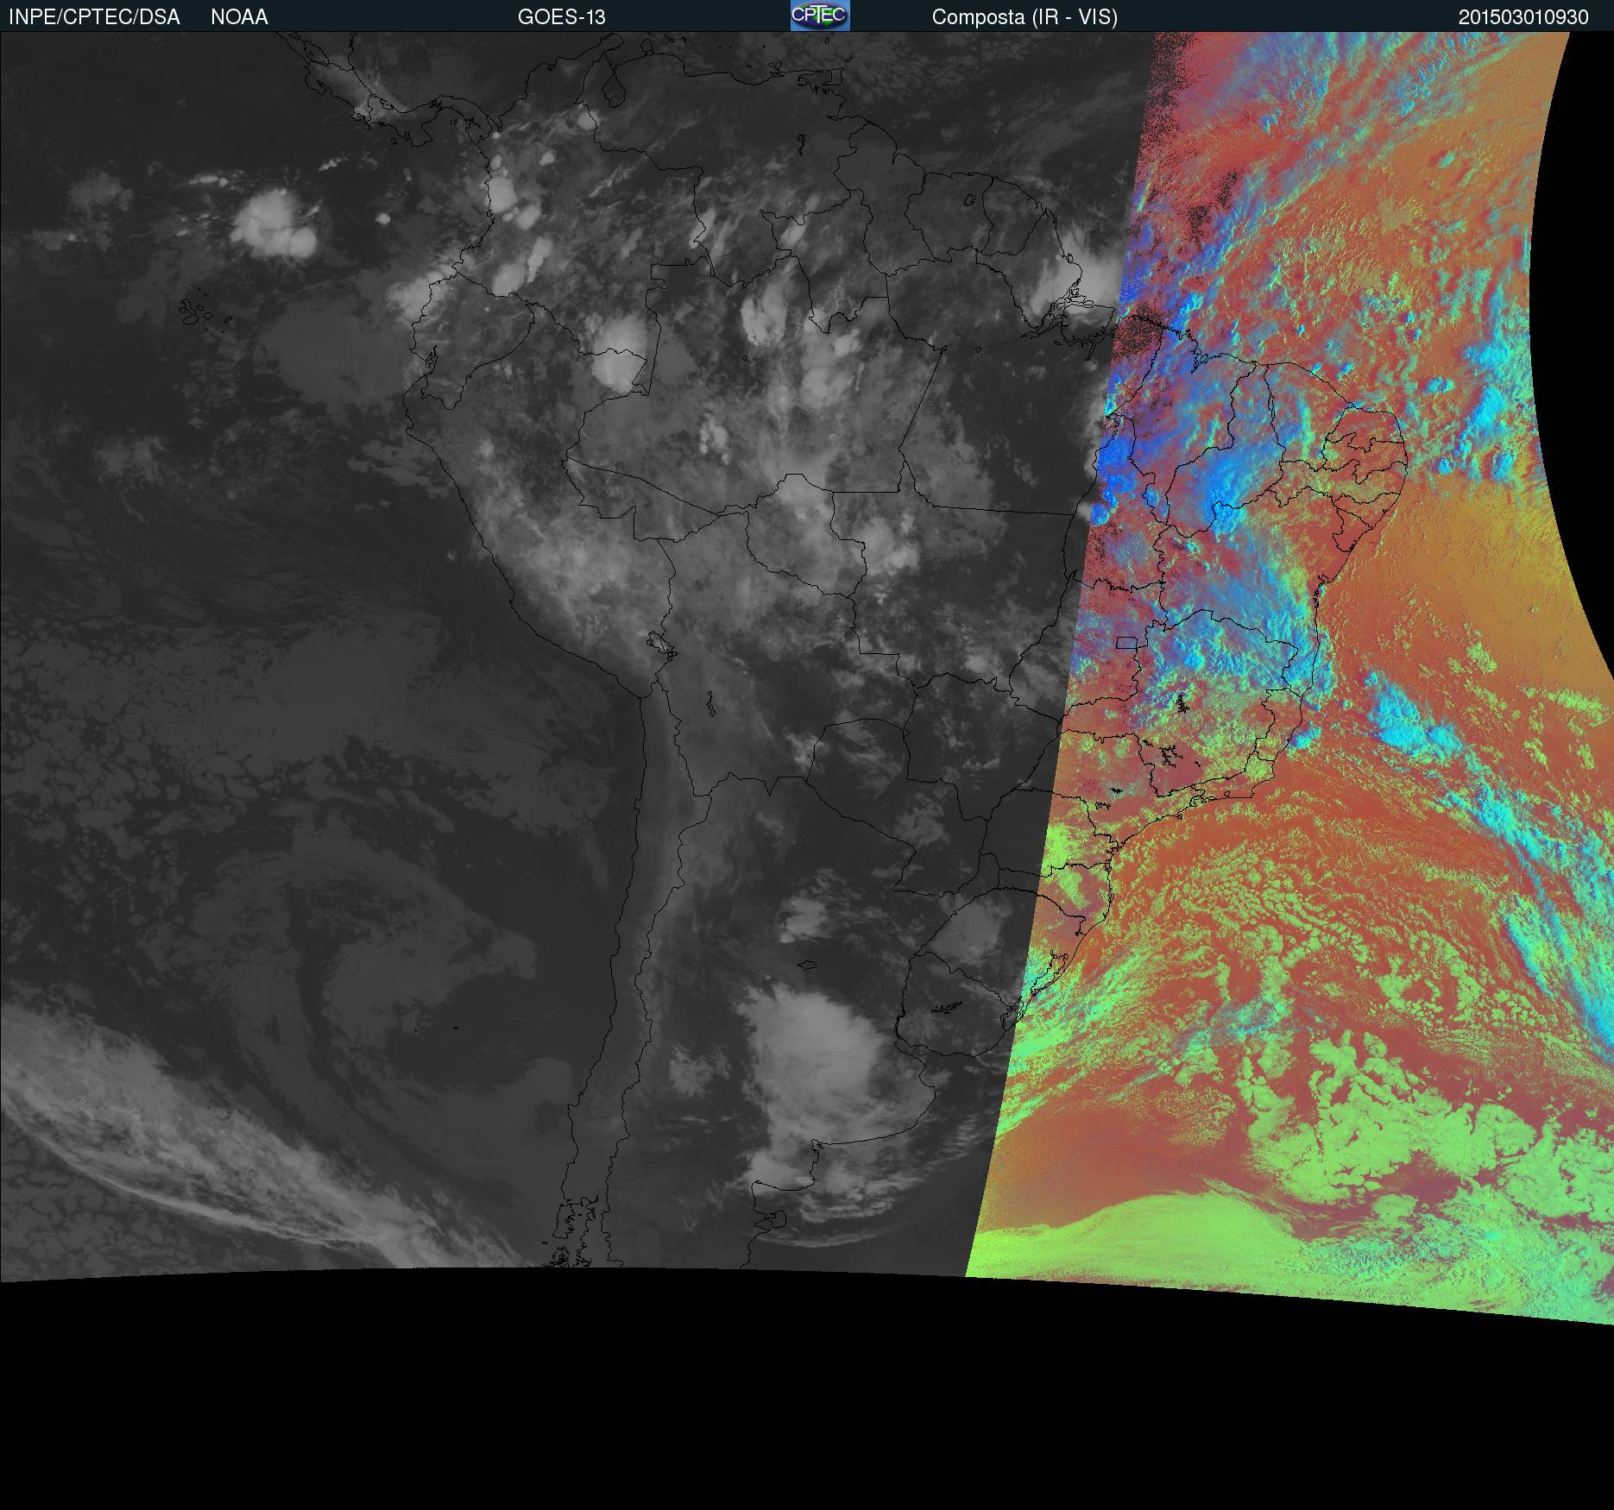The height and width of the screenshot is (1510, 1614).
Task: Click the INPE/CPTEC/DSA header label
Action: [x=94, y=17]
